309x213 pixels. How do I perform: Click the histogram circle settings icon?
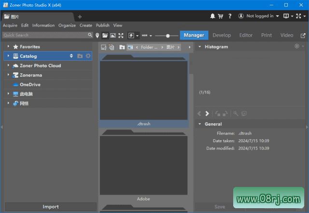[x=297, y=46]
